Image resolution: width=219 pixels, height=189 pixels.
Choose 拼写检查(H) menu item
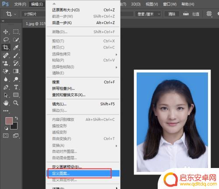pyautogui.click(x=83, y=88)
